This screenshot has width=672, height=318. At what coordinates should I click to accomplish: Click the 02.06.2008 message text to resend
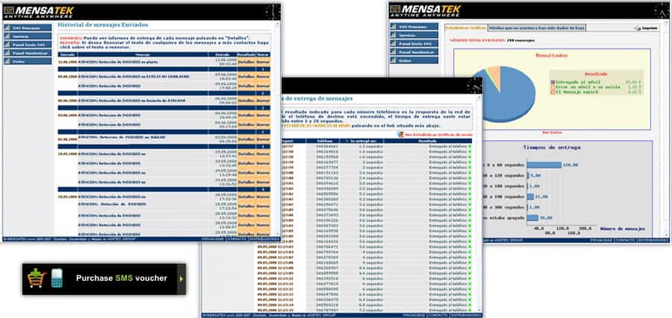pos(121,137)
